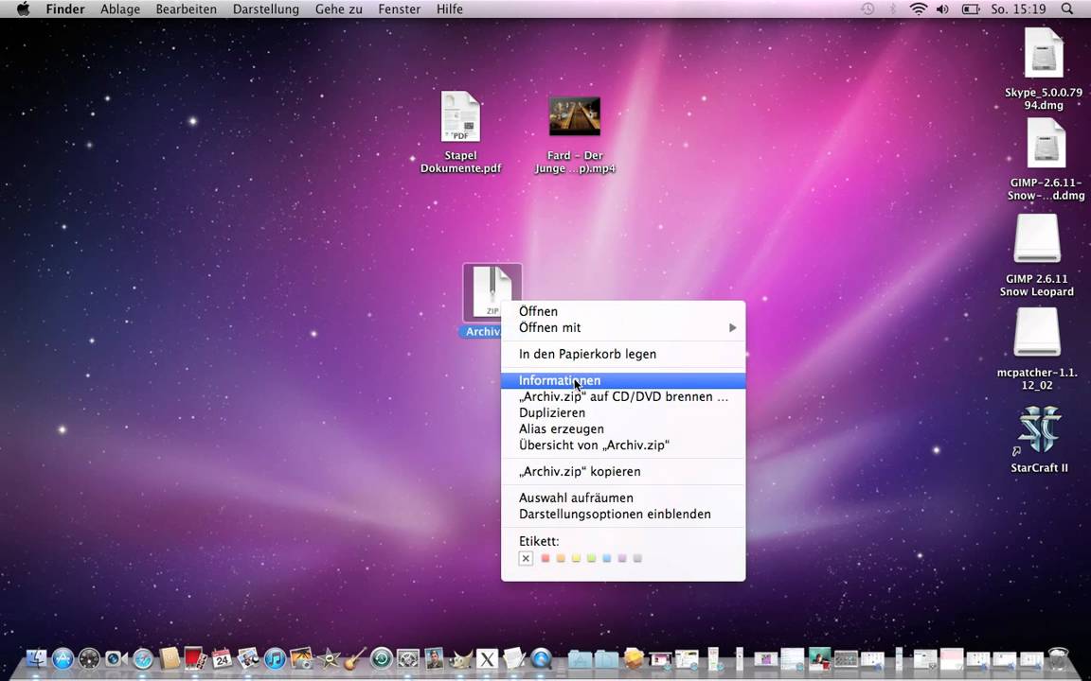Launch GIMP from the Dock
The width and height of the screenshot is (1091, 681).
460,658
